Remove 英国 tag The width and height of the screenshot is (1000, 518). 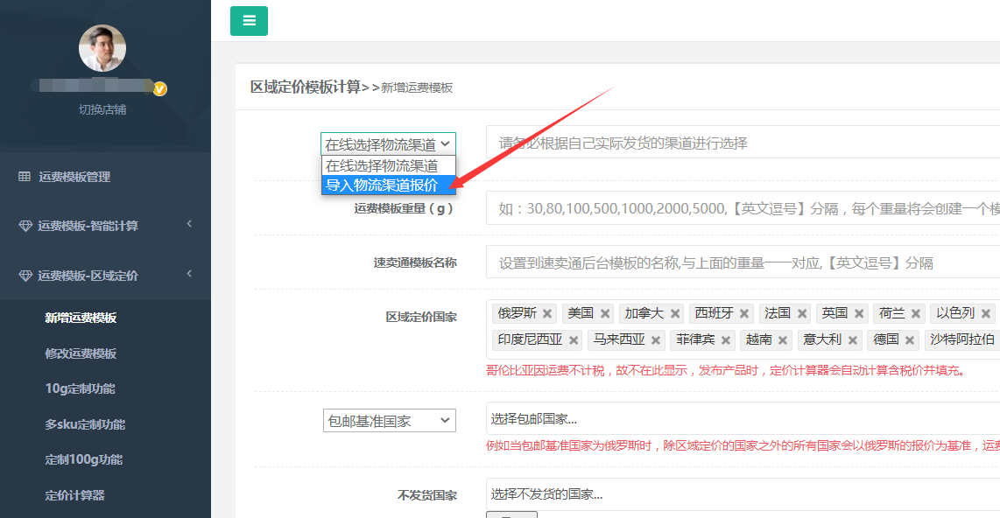(859, 313)
